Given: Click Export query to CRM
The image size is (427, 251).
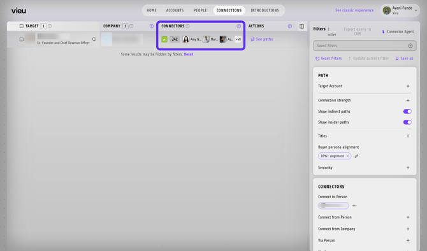Looking at the screenshot, I should [x=358, y=31].
